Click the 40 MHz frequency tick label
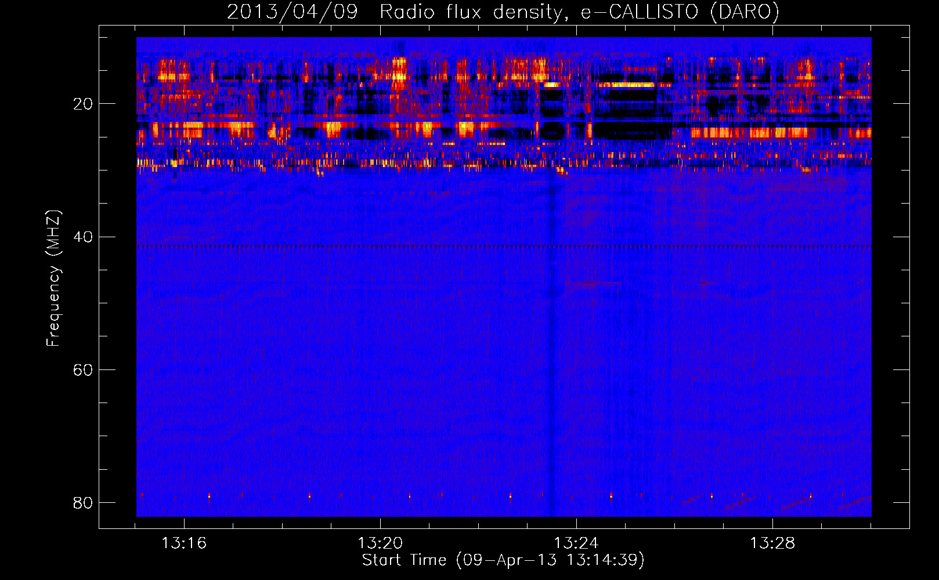This screenshot has width=939, height=580. tap(83, 237)
